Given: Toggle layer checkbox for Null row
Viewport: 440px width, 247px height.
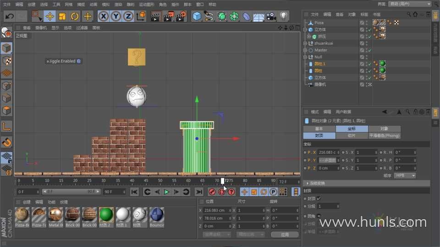Looking at the screenshot, I should click(362, 57).
